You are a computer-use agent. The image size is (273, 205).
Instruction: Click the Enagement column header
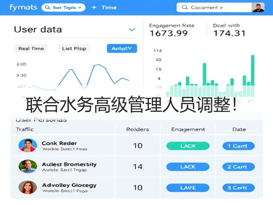(188, 129)
